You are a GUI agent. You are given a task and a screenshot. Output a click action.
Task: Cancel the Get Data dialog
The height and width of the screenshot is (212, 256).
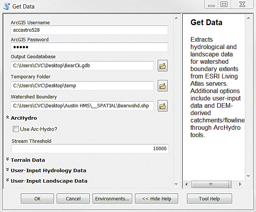(73, 198)
